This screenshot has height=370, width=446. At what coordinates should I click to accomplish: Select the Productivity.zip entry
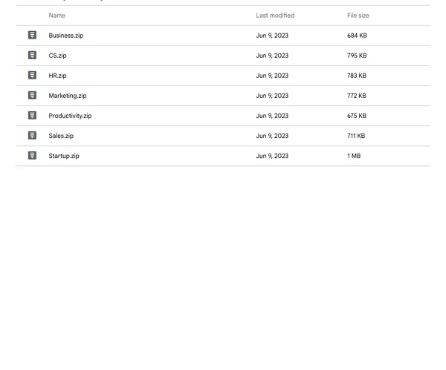pos(70,116)
